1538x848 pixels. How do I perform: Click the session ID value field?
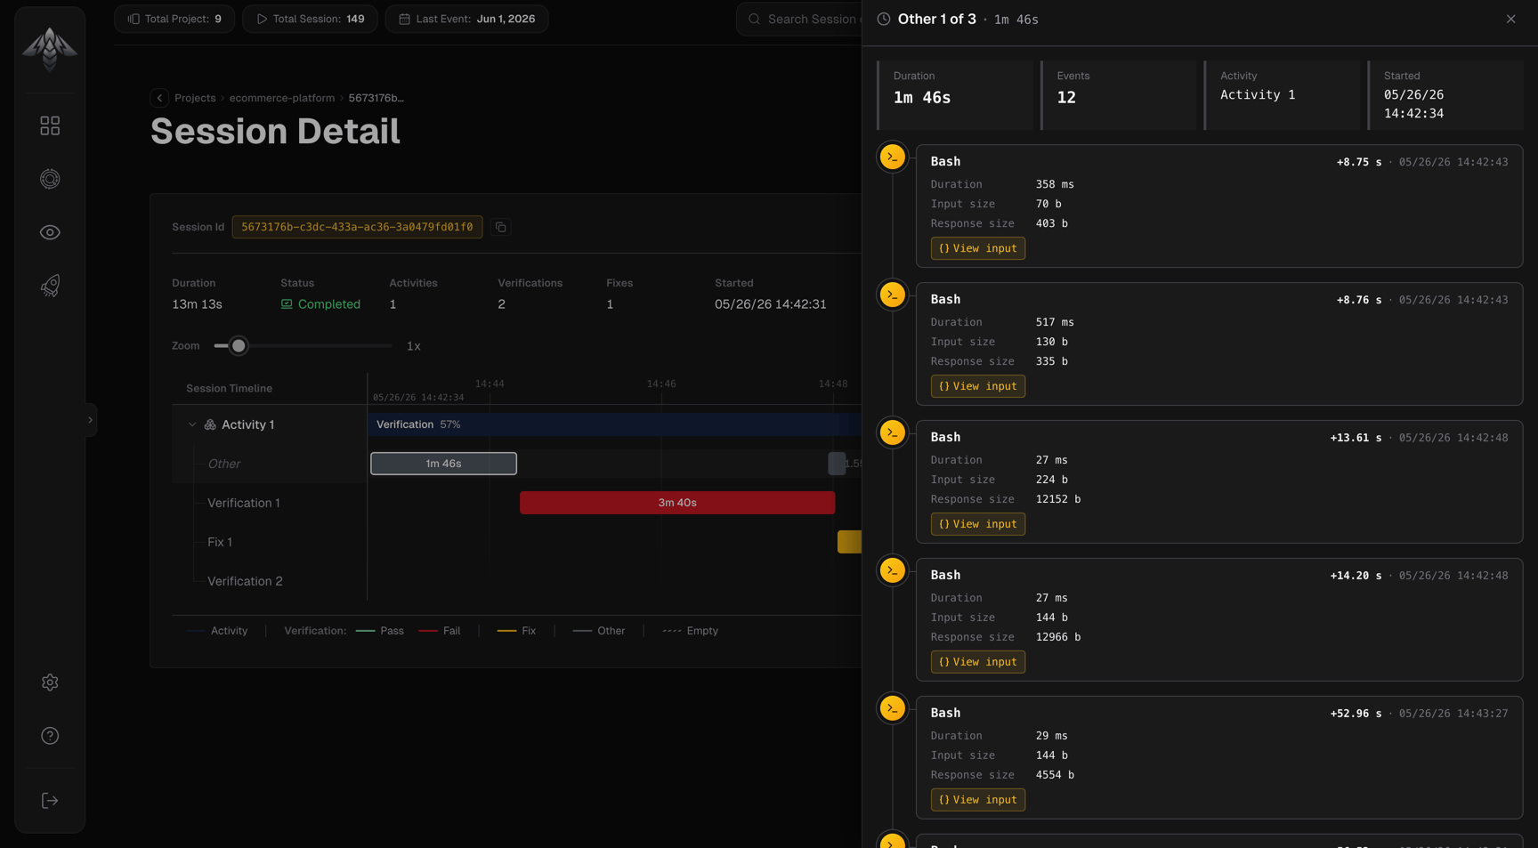(357, 227)
